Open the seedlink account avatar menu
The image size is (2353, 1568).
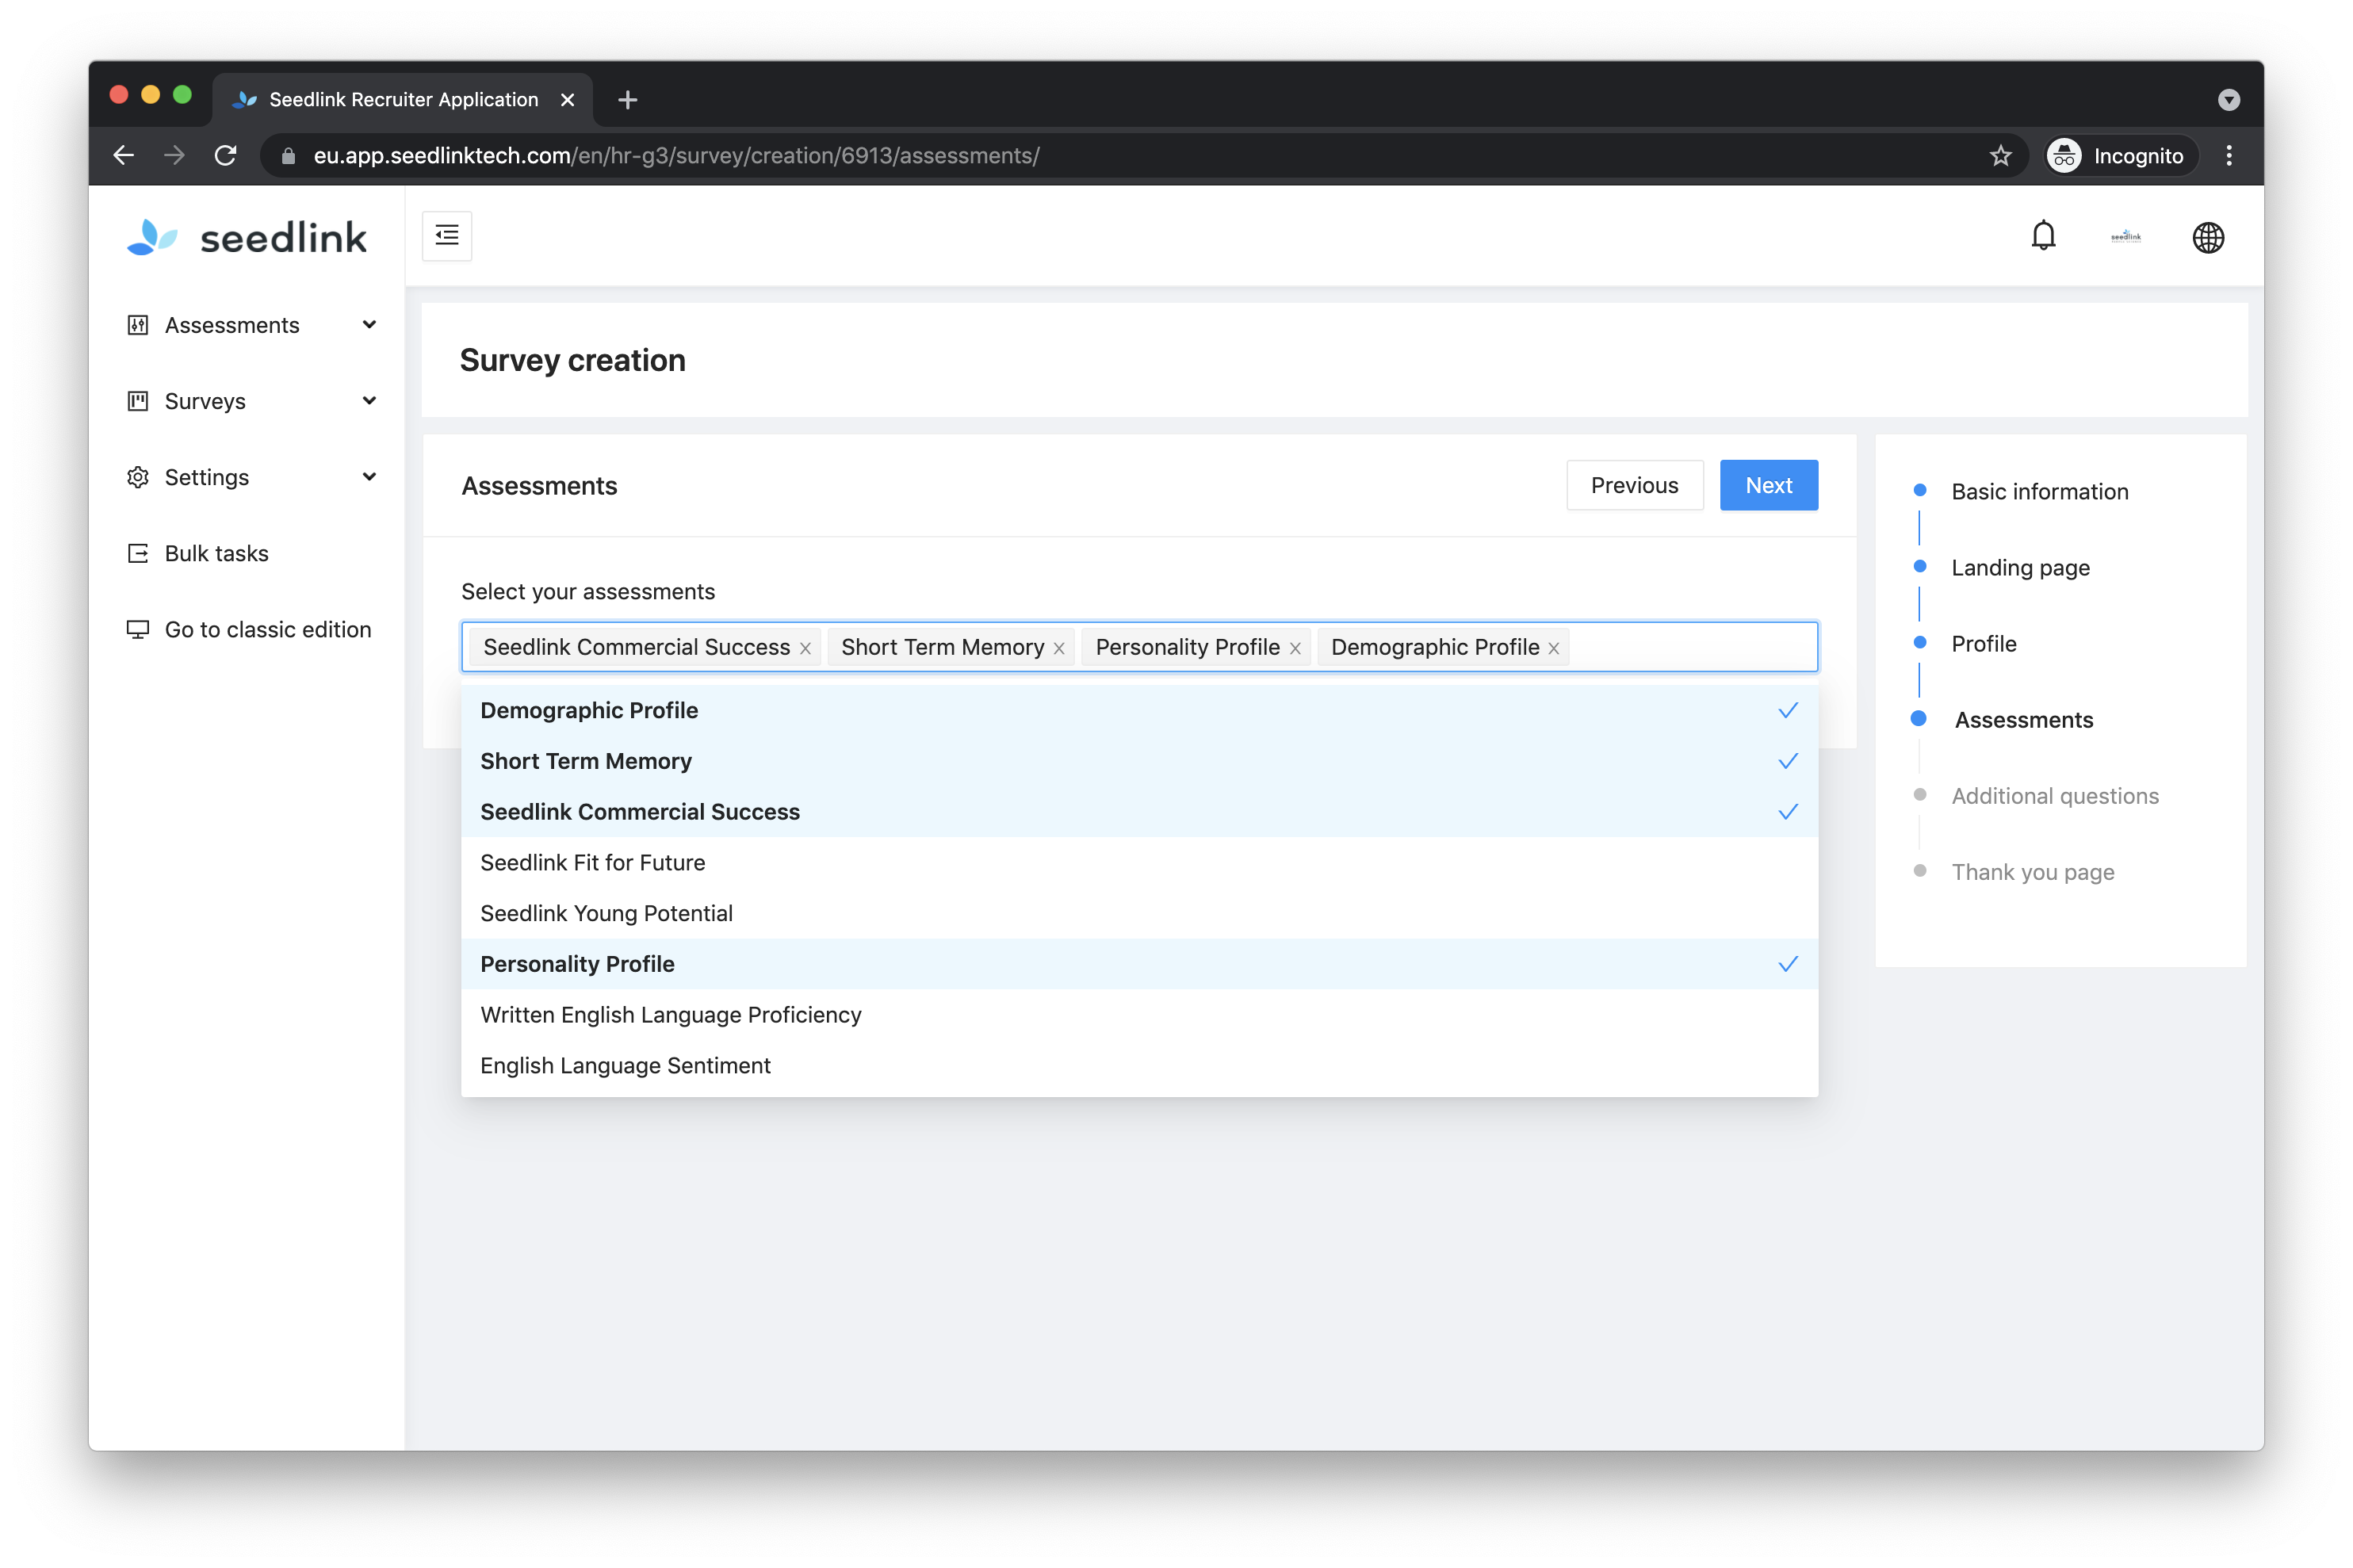click(2125, 237)
